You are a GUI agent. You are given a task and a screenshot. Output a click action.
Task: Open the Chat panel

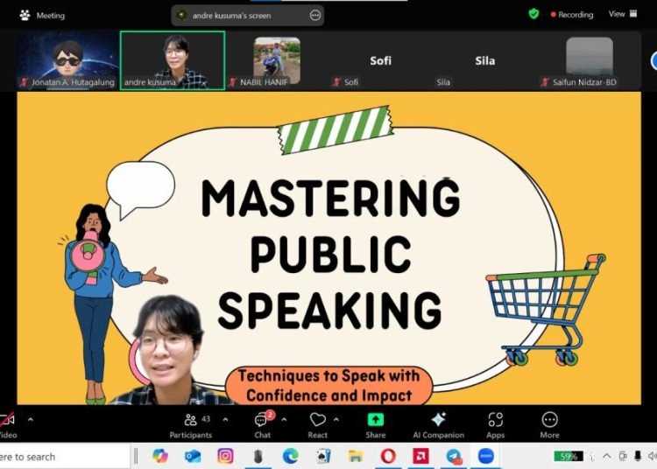[x=263, y=422]
